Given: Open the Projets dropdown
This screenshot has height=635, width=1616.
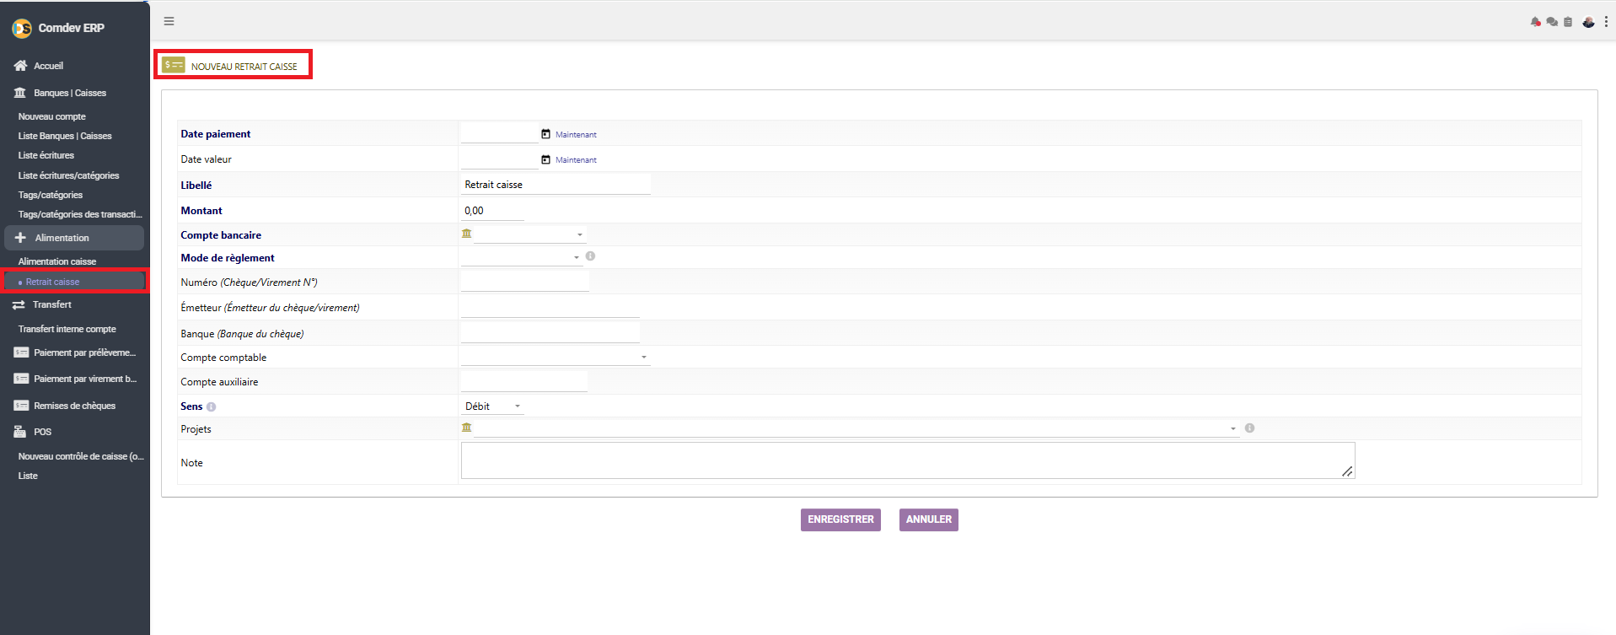Looking at the screenshot, I should pos(856,428).
